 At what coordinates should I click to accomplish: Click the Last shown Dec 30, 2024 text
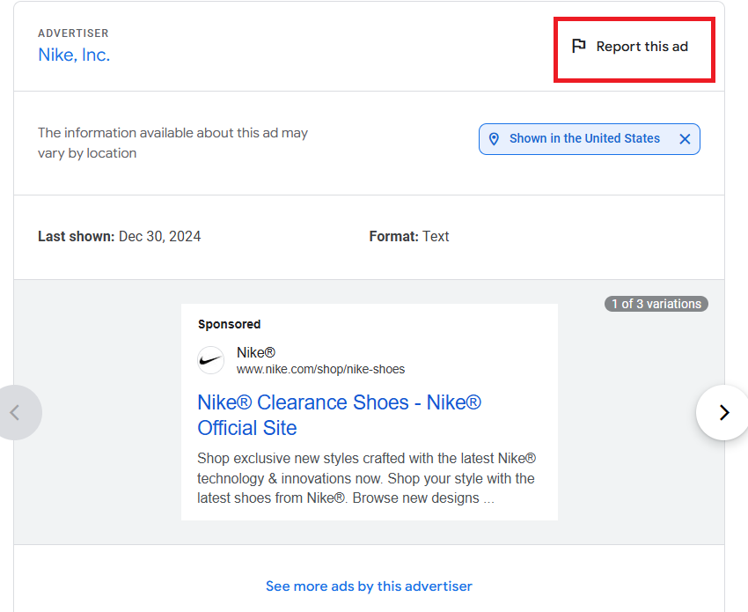click(120, 236)
